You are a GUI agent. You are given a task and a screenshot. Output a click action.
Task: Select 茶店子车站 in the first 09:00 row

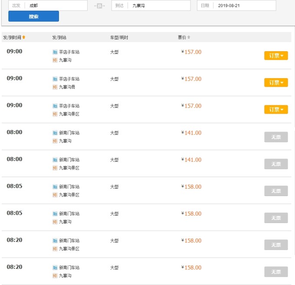tap(69, 52)
